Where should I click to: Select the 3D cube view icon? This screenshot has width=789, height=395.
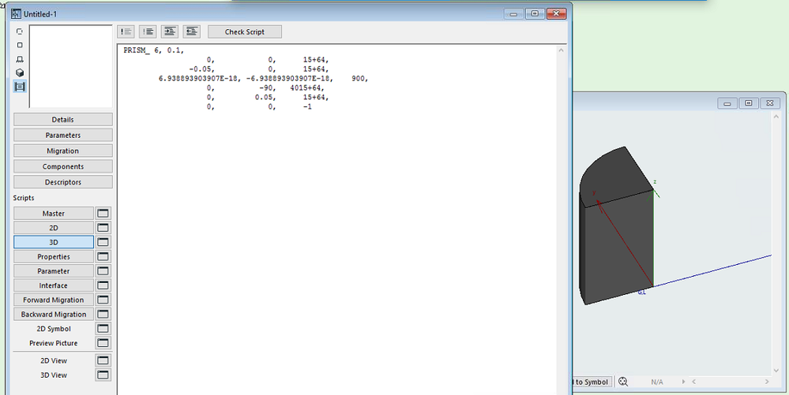20,73
